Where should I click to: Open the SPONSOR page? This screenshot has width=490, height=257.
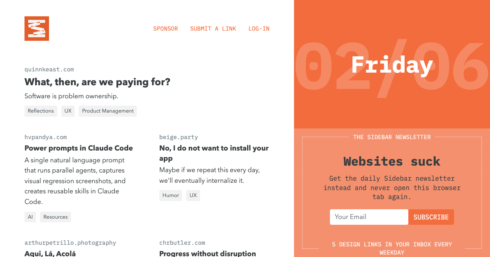coord(165,29)
